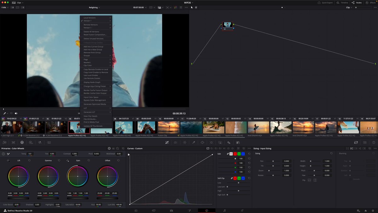Viewport: 378px width, 213px height.
Task: Click the Auto Balance button in Primaries
Action: 3,154
